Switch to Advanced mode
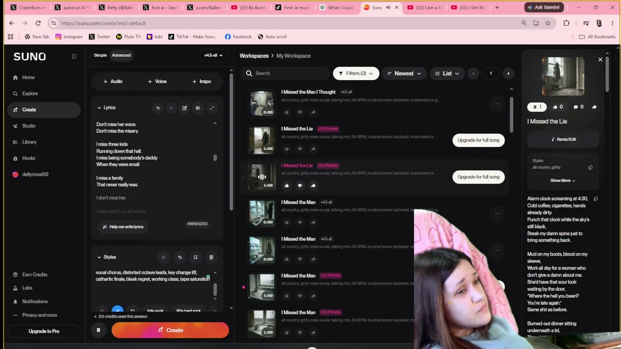Image resolution: width=621 pixels, height=349 pixels. (x=121, y=55)
